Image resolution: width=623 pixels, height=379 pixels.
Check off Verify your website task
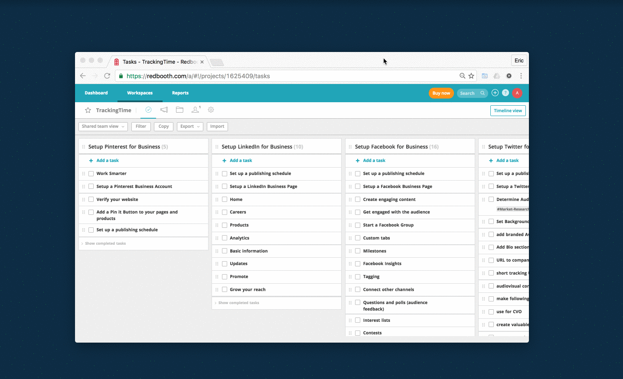point(91,200)
